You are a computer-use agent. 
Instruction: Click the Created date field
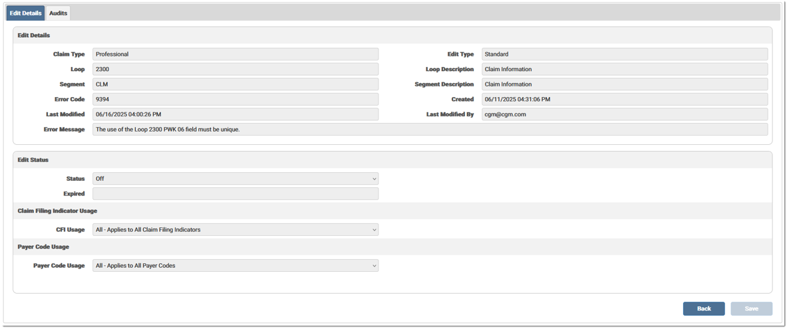[624, 100]
